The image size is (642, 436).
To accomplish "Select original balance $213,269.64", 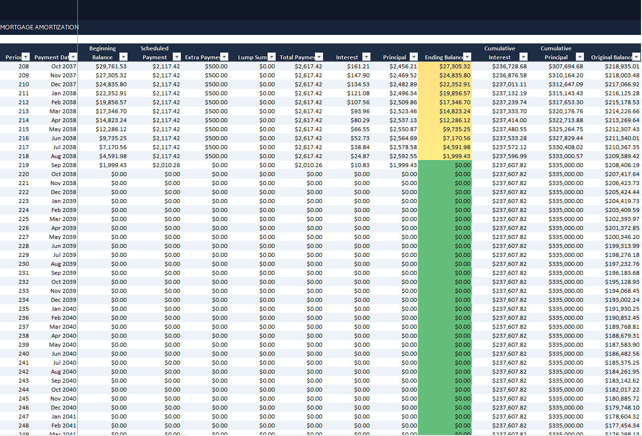I will 622,120.
